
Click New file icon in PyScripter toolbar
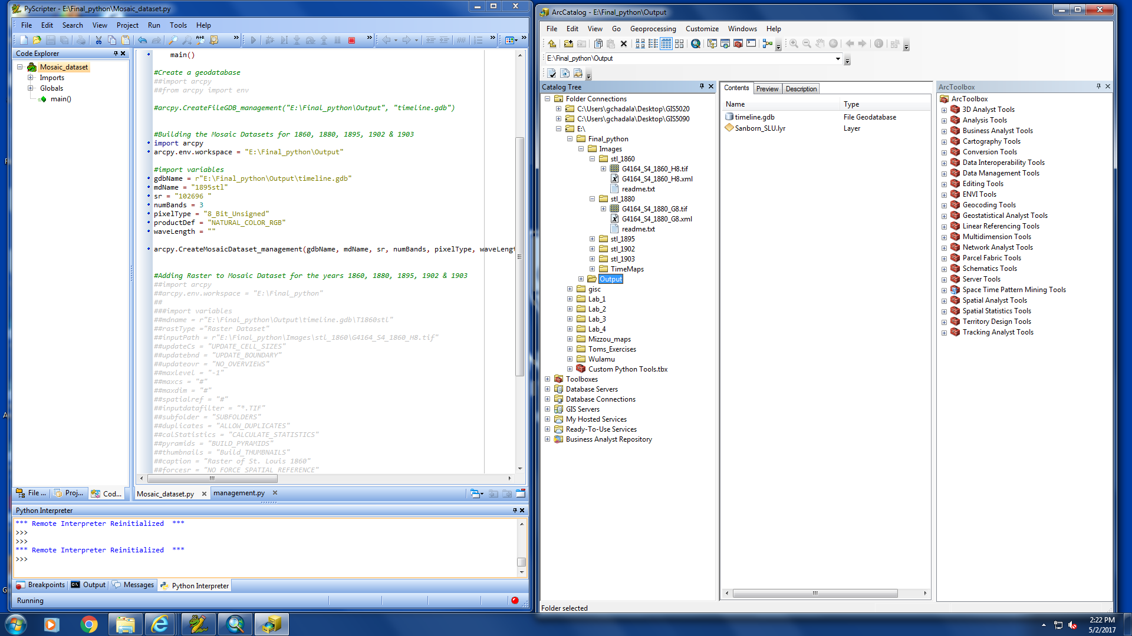click(24, 40)
